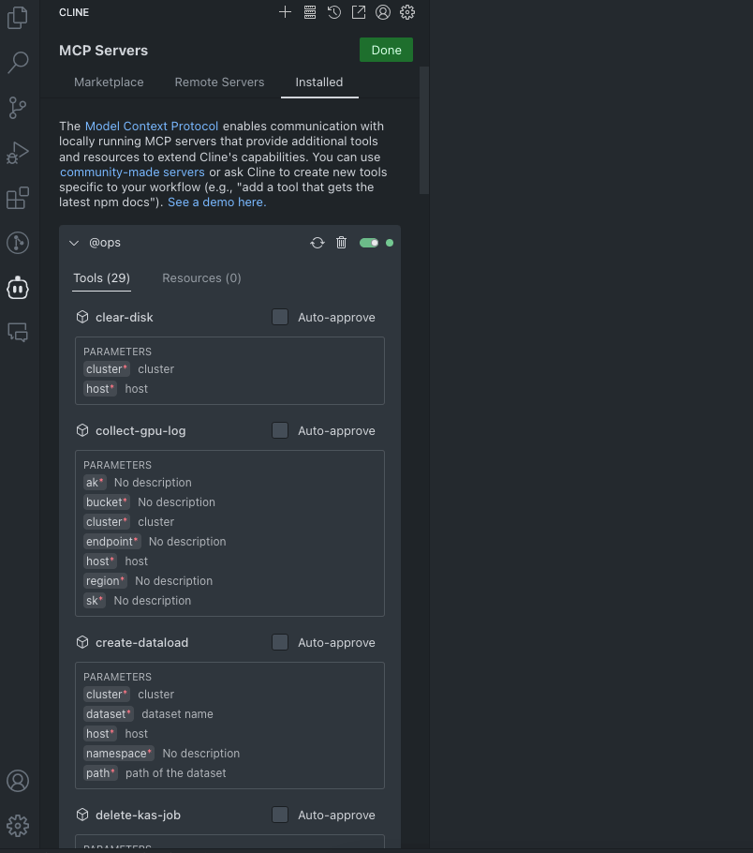The width and height of the screenshot is (753, 853).
Task: Open Source Control view
Action: [x=18, y=108]
